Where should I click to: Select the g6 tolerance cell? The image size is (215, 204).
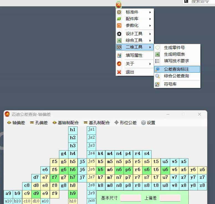(x=64, y=170)
